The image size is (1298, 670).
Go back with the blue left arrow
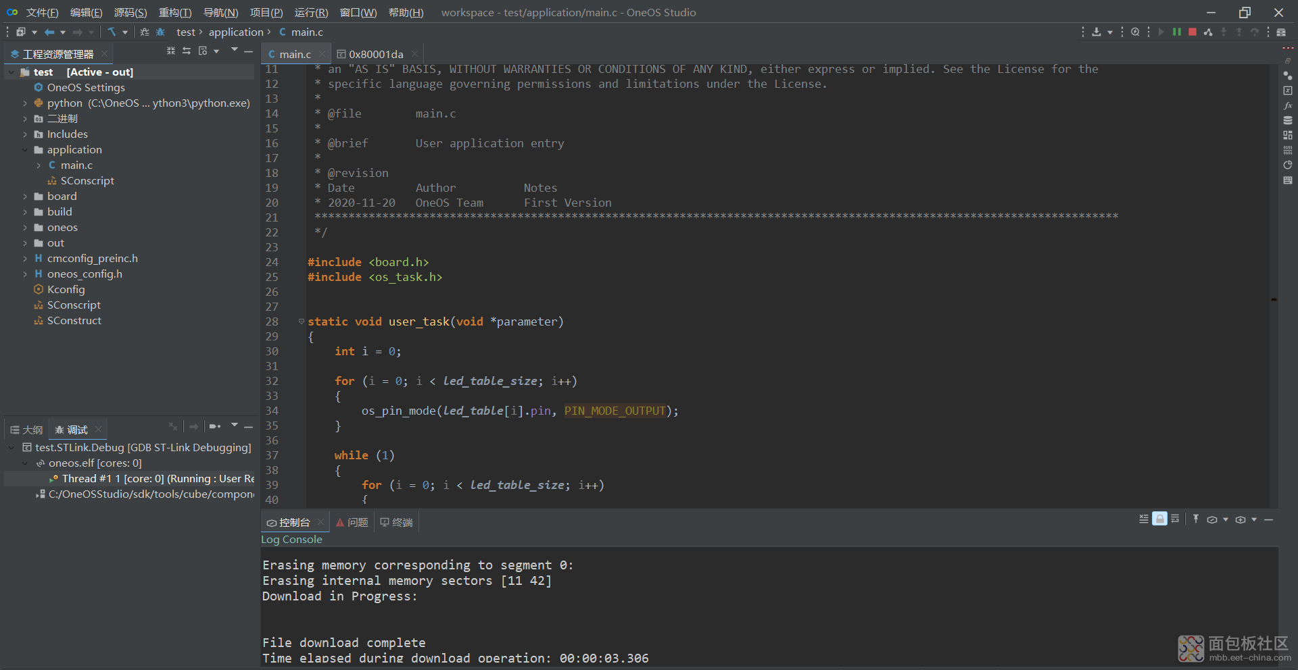[49, 32]
